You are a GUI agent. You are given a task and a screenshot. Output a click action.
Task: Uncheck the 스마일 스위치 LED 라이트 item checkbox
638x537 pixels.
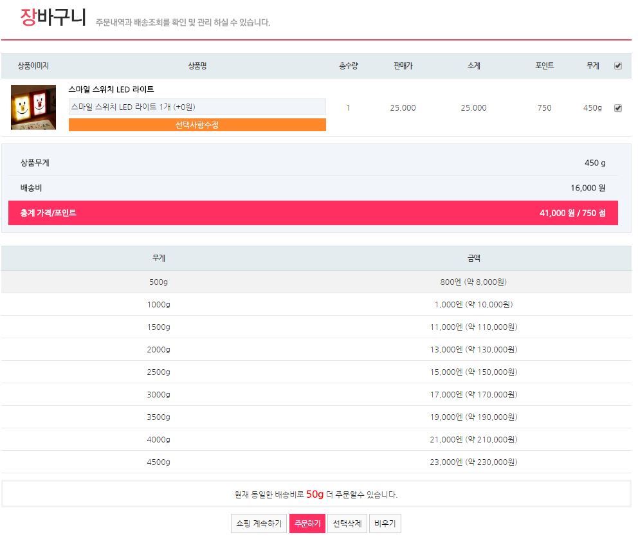618,108
